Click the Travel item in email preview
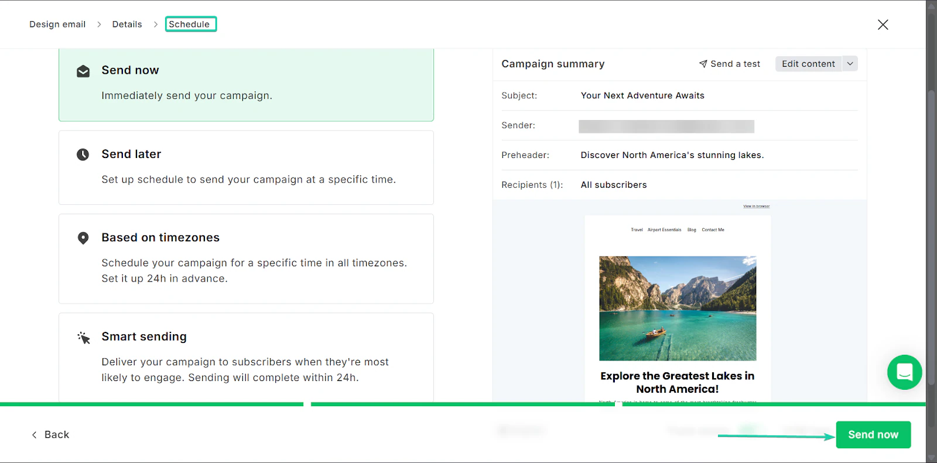Screen dimensions: 937x463 point(637,230)
